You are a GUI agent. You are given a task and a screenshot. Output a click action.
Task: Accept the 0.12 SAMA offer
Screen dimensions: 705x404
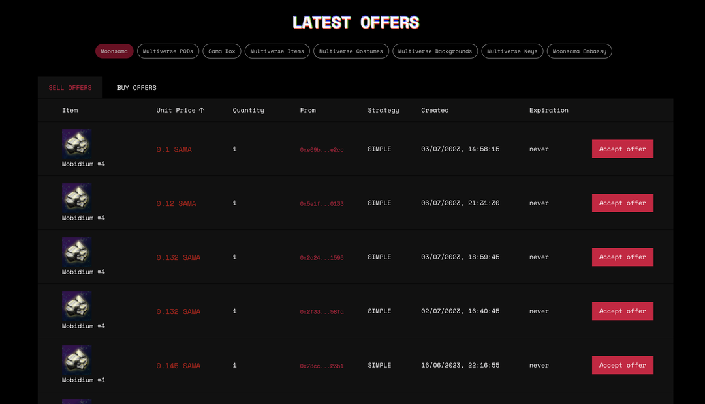622,203
